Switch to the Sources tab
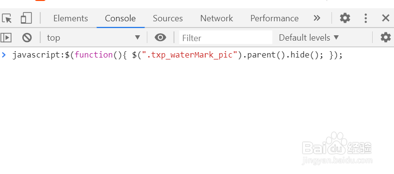The height and width of the screenshot is (174, 394). click(x=168, y=18)
